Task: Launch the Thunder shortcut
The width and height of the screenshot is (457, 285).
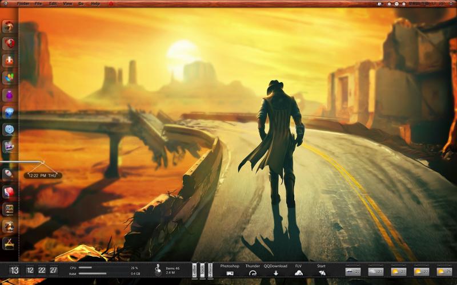Action: coord(252,273)
